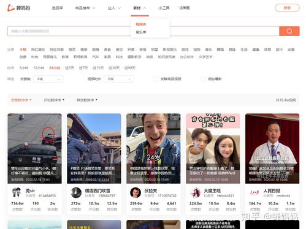The width and height of the screenshot is (306, 229).
Task: Select the 6小时 time range
Action: coord(24,68)
